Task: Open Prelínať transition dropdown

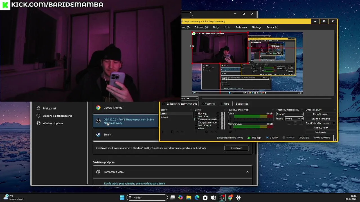Action: click(x=290, y=114)
